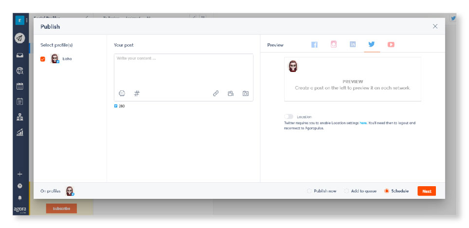Click the Twitter icon in background window
The width and height of the screenshot is (469, 228).
click(x=453, y=18)
